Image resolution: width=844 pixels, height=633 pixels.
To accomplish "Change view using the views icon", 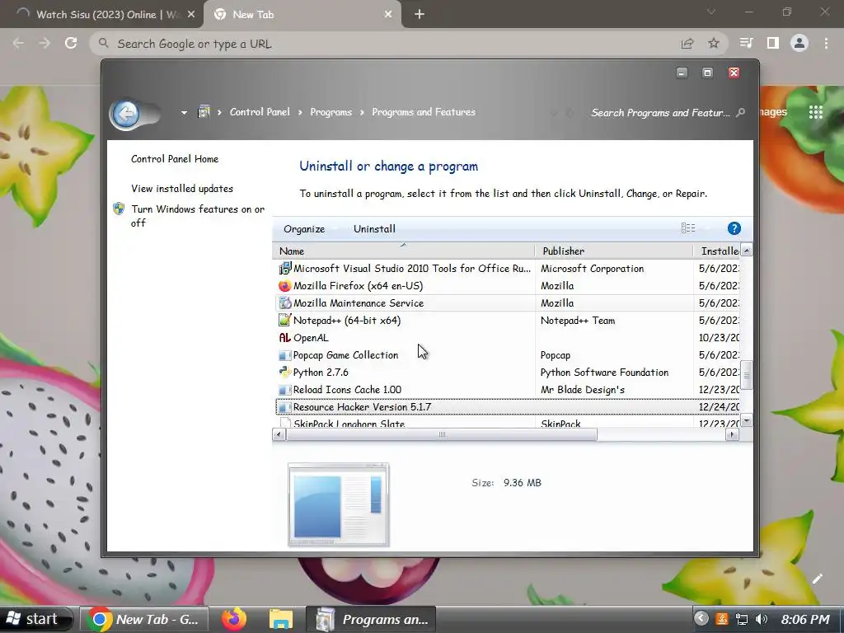I will (688, 228).
